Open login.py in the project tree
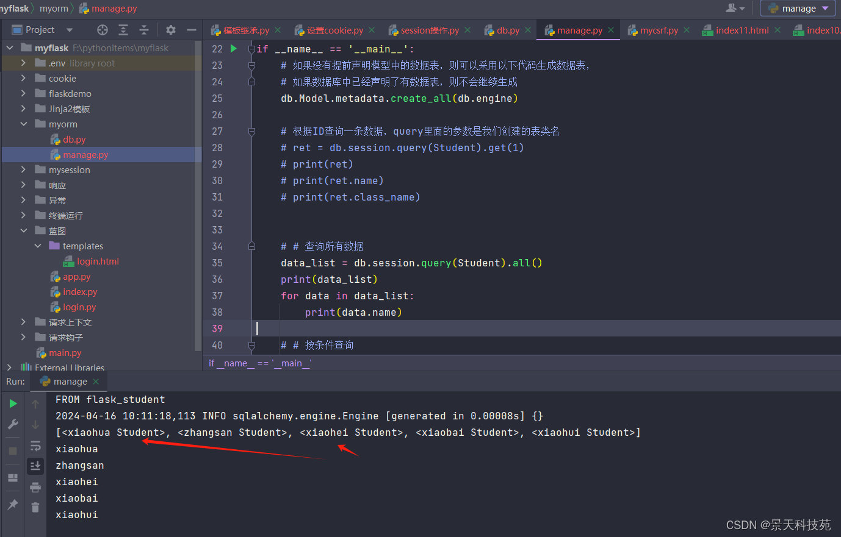The image size is (841, 537). (x=79, y=307)
